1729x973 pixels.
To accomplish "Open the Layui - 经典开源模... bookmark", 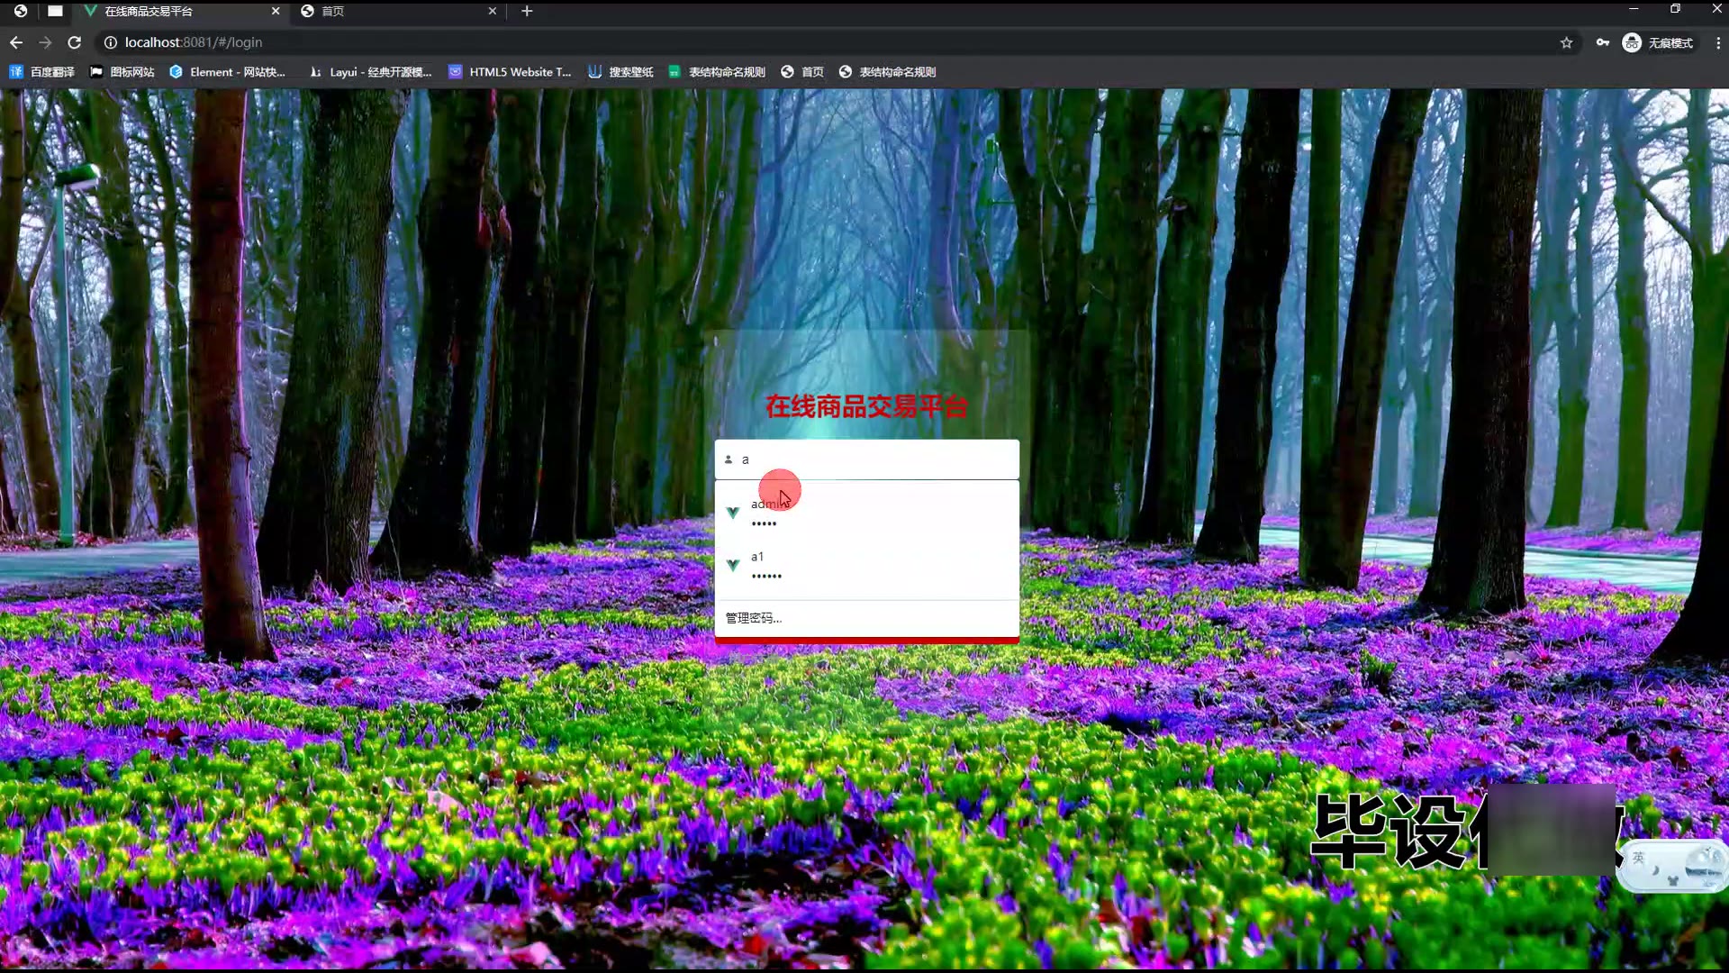I will pos(370,72).
